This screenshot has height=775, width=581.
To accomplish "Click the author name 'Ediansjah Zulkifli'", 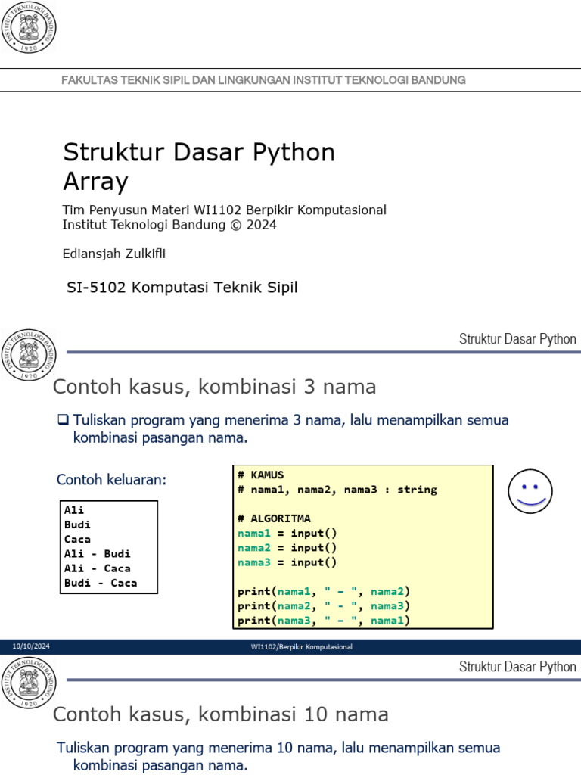I will click(113, 254).
